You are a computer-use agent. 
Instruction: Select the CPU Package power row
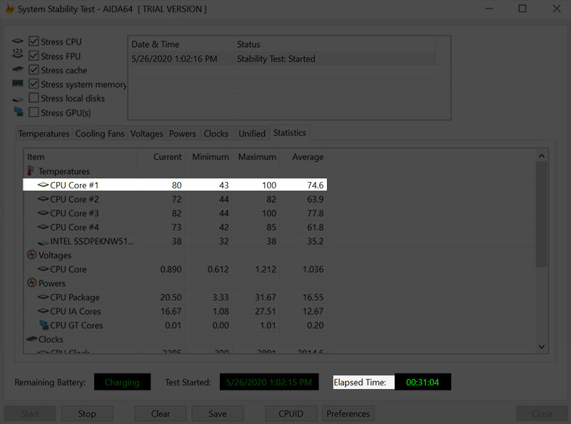175,297
